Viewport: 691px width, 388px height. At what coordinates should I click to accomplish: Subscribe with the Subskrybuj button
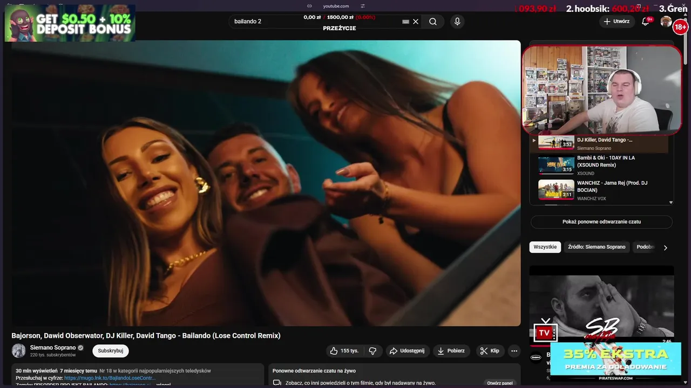coord(111,351)
